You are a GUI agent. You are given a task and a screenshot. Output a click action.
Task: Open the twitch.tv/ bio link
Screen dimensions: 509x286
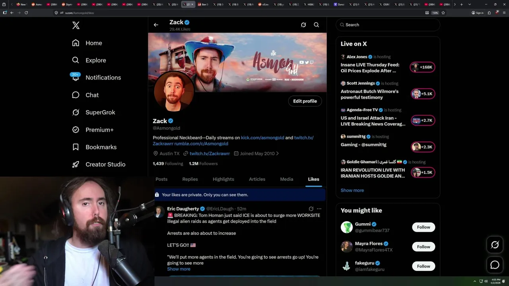[304, 137]
